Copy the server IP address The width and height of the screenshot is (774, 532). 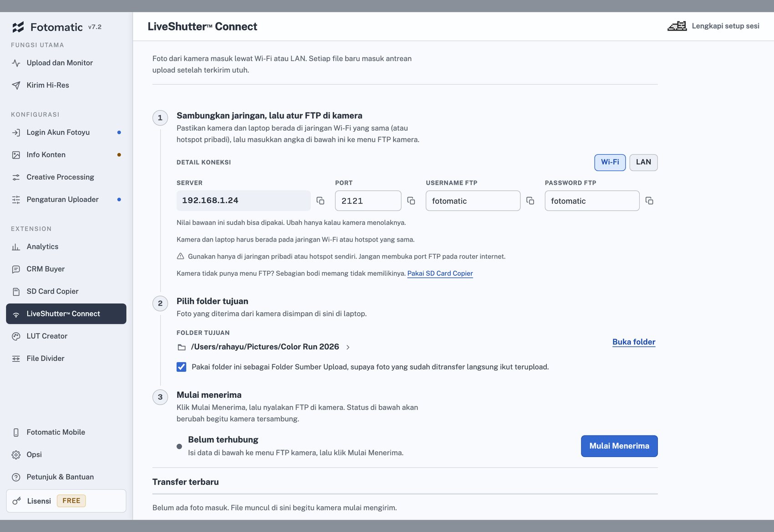321,201
